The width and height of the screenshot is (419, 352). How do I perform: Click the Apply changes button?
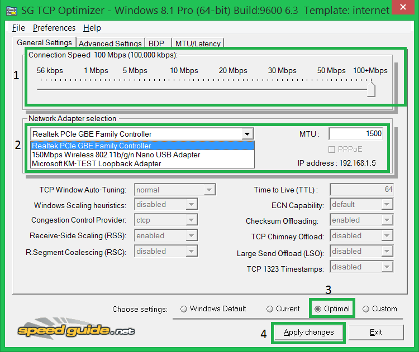[308, 332]
